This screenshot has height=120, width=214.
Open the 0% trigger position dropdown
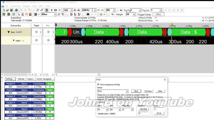(114, 10)
